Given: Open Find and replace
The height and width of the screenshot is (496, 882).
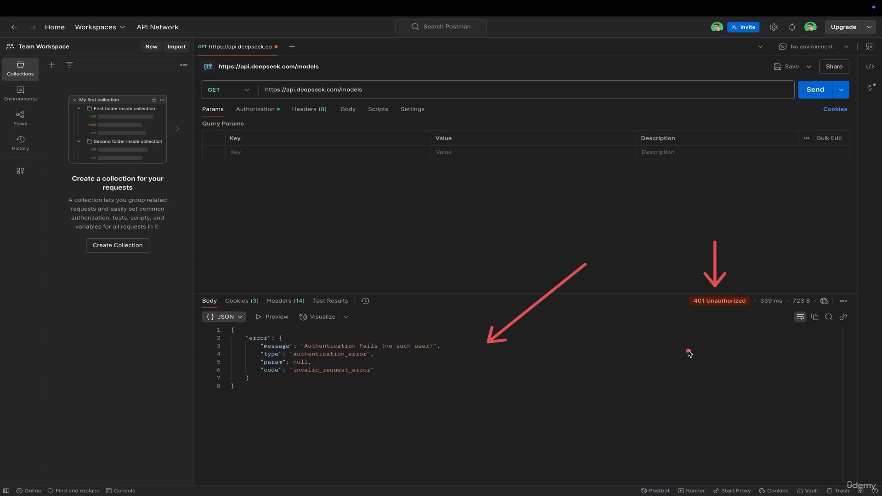Looking at the screenshot, I should pyautogui.click(x=73, y=490).
